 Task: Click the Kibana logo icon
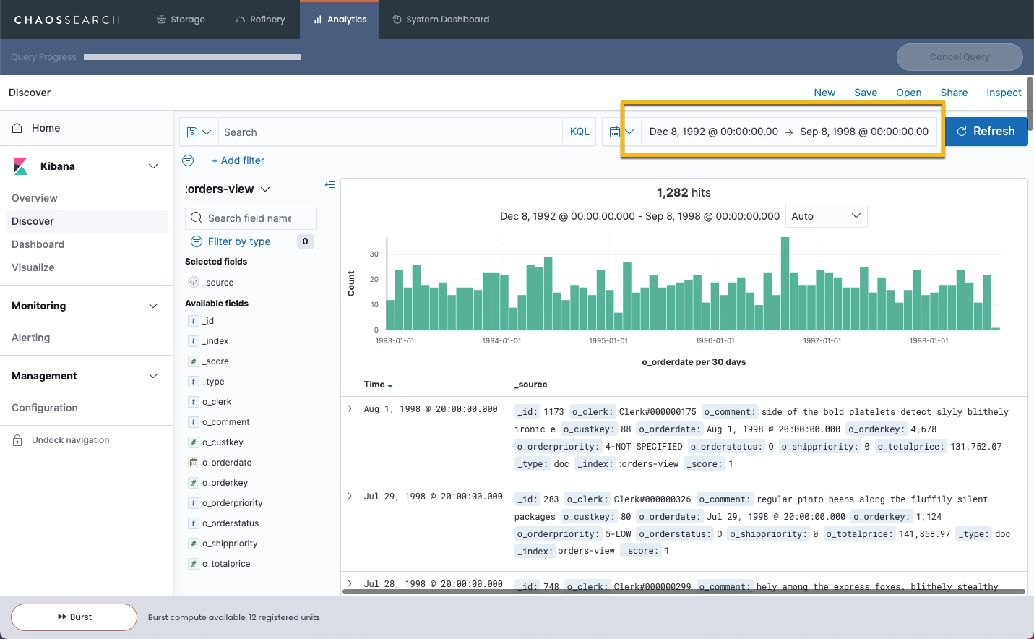tap(21, 166)
